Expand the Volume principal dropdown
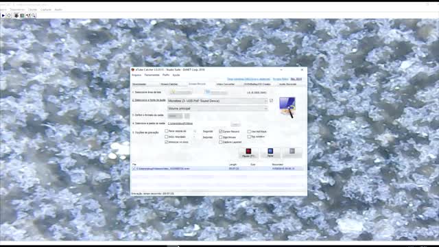The width and height of the screenshot is (439, 247). pyautogui.click(x=217, y=108)
